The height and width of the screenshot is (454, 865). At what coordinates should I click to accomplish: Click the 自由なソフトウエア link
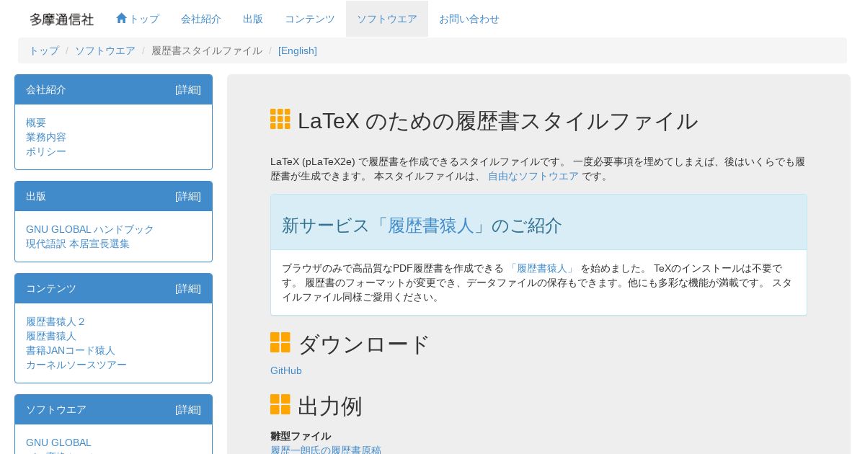click(533, 176)
